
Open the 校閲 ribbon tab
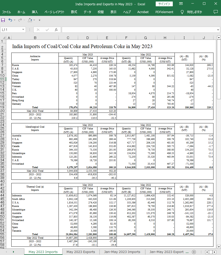[101, 12]
